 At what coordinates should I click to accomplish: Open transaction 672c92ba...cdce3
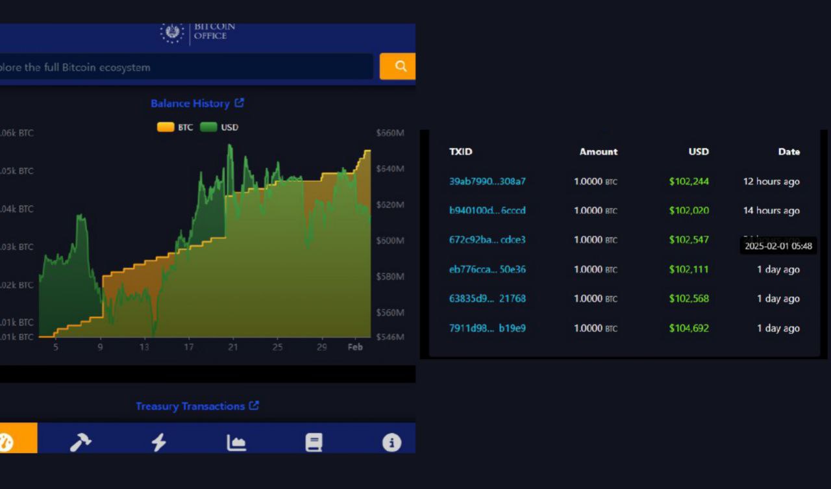pos(487,240)
